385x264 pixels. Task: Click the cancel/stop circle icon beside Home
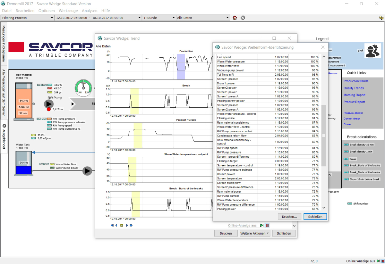coord(243,18)
